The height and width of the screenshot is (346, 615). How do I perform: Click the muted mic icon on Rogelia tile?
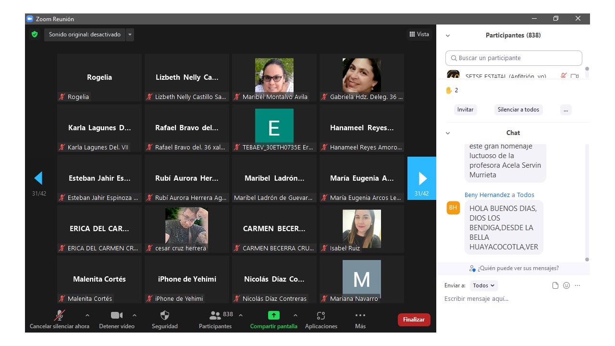(62, 97)
